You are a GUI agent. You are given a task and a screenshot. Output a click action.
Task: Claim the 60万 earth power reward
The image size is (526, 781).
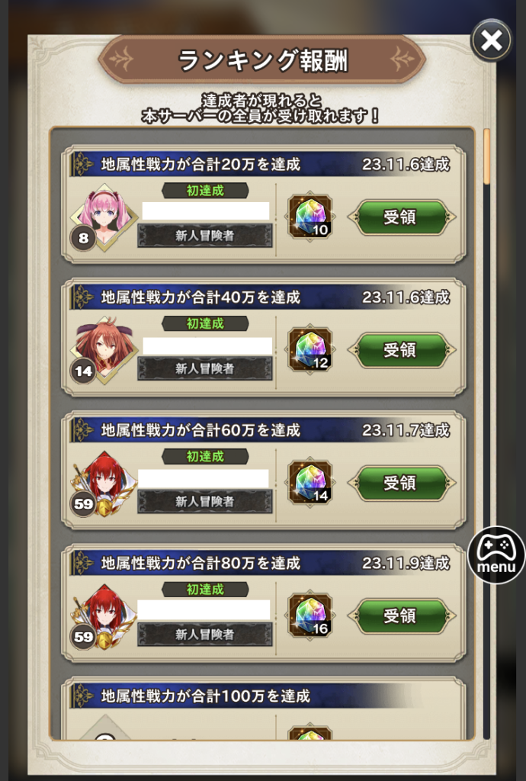(x=401, y=483)
